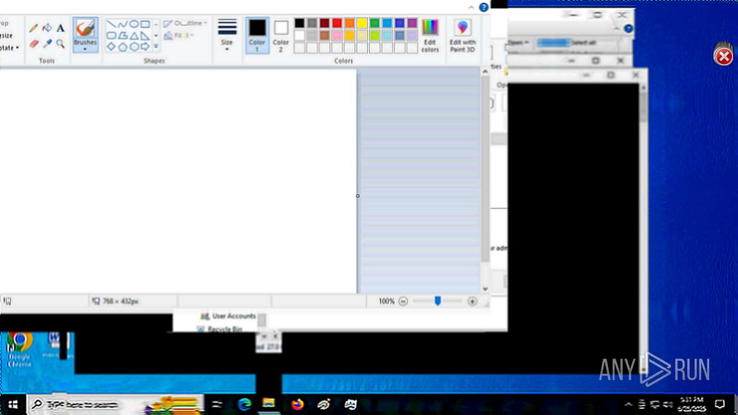Pick the yellow color swatch
The image size is (738, 415).
point(362,23)
